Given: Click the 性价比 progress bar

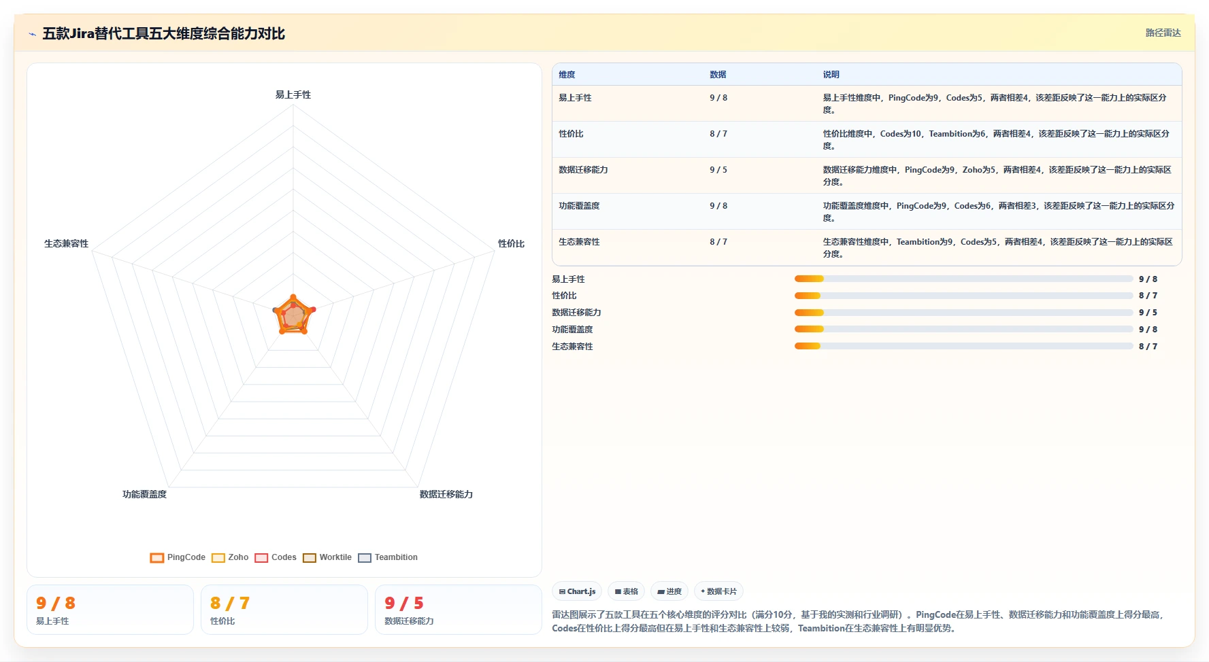Looking at the screenshot, I should click(x=963, y=296).
